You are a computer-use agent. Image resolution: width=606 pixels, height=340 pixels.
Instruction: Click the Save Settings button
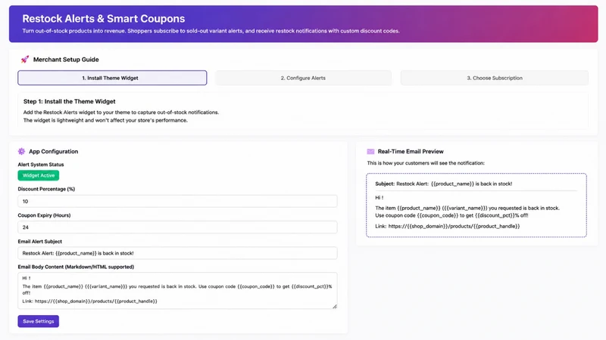[39, 321]
